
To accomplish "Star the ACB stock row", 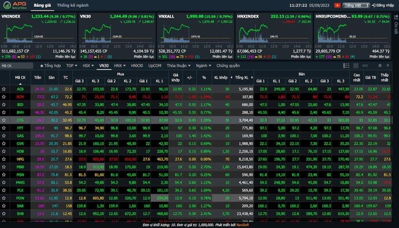I will pos(4,89).
